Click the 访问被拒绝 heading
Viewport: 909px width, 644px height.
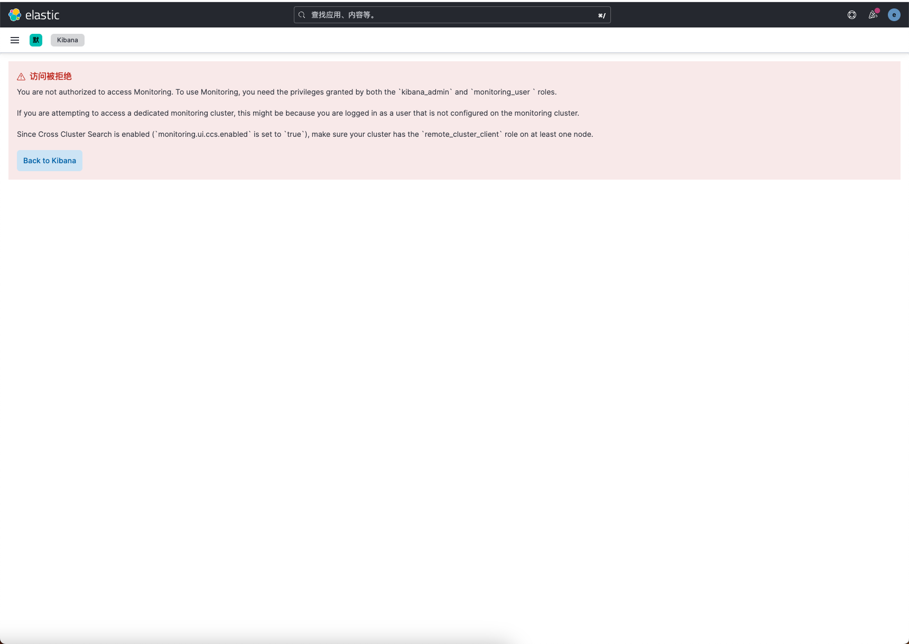click(51, 76)
